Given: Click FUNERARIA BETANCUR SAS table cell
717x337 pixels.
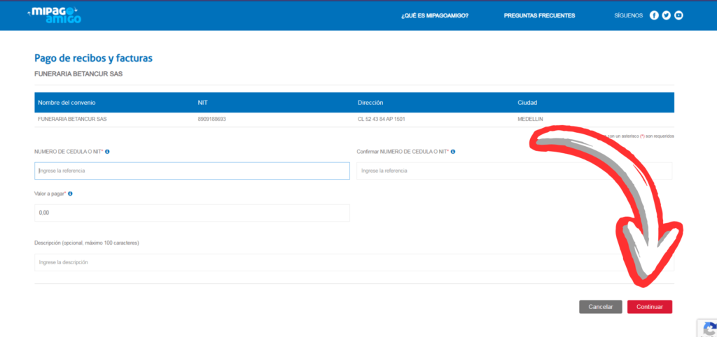Looking at the screenshot, I should point(72,120).
